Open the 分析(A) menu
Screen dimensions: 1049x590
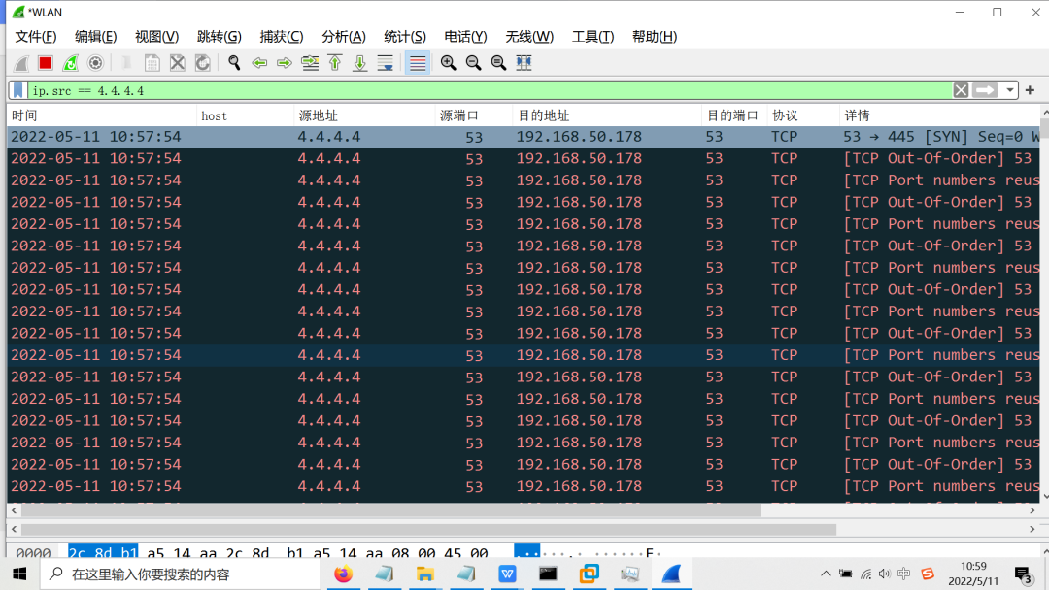click(x=343, y=37)
